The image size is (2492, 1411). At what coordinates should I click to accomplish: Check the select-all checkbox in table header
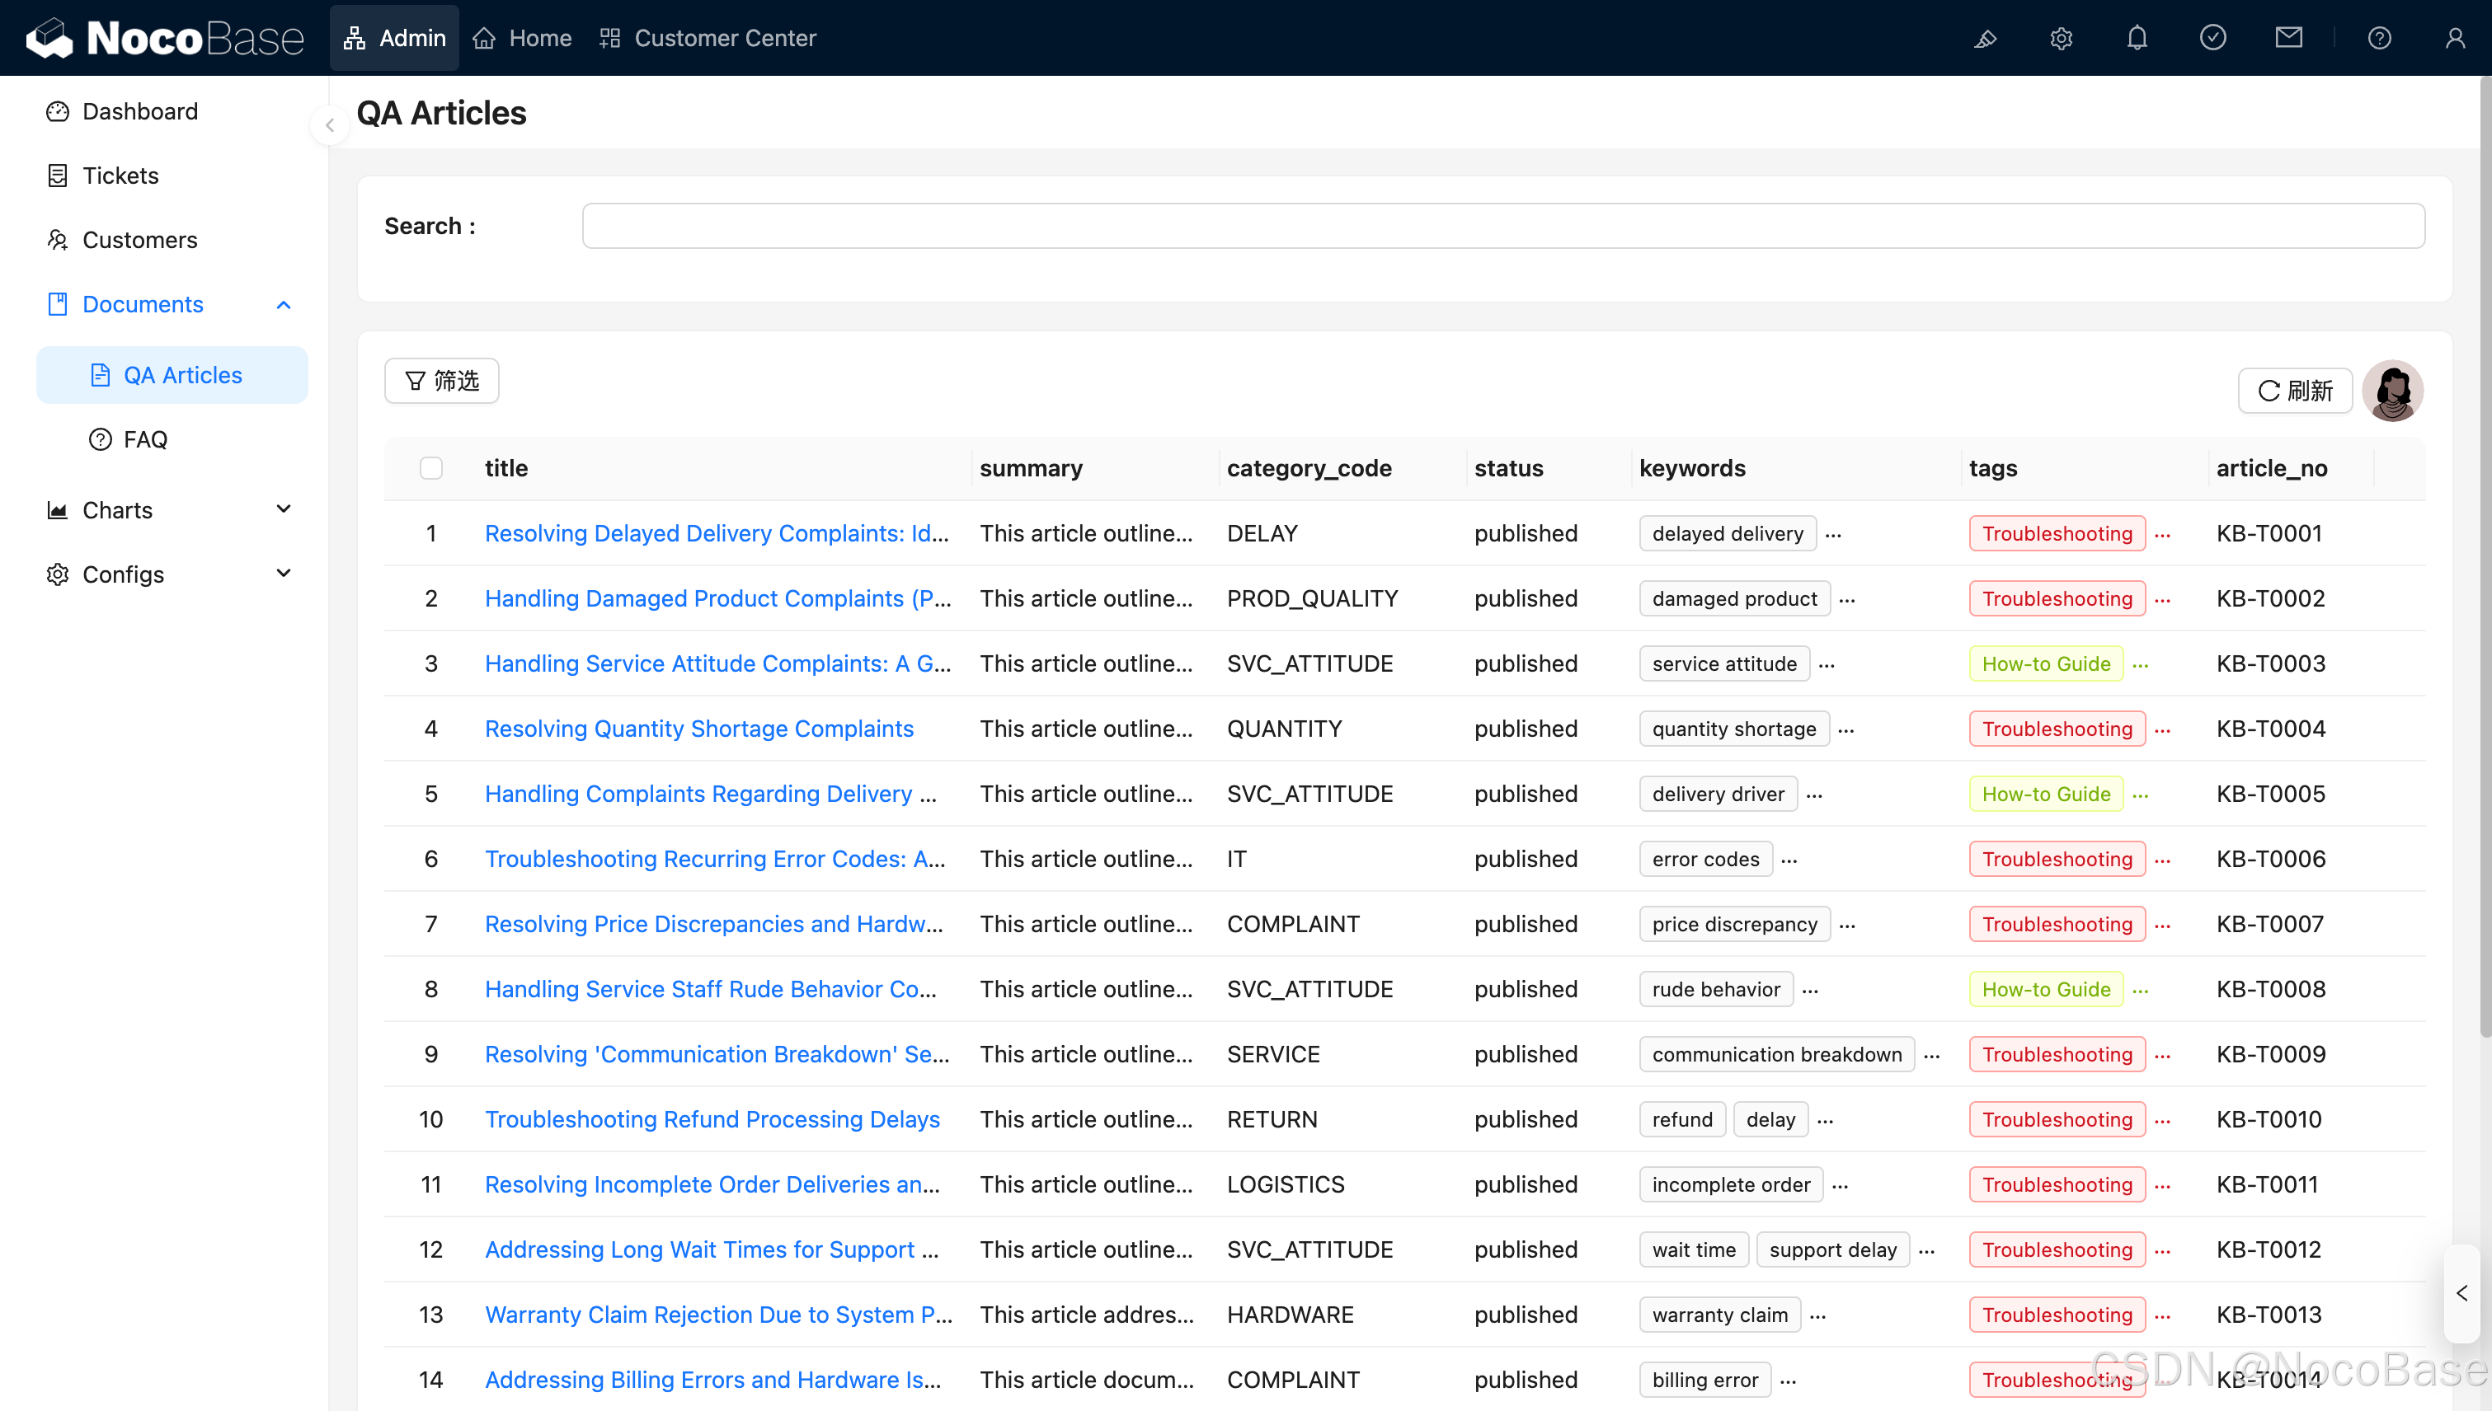click(x=430, y=467)
